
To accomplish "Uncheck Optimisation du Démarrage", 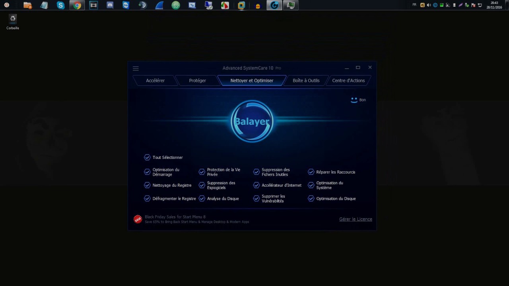I will click(147, 172).
